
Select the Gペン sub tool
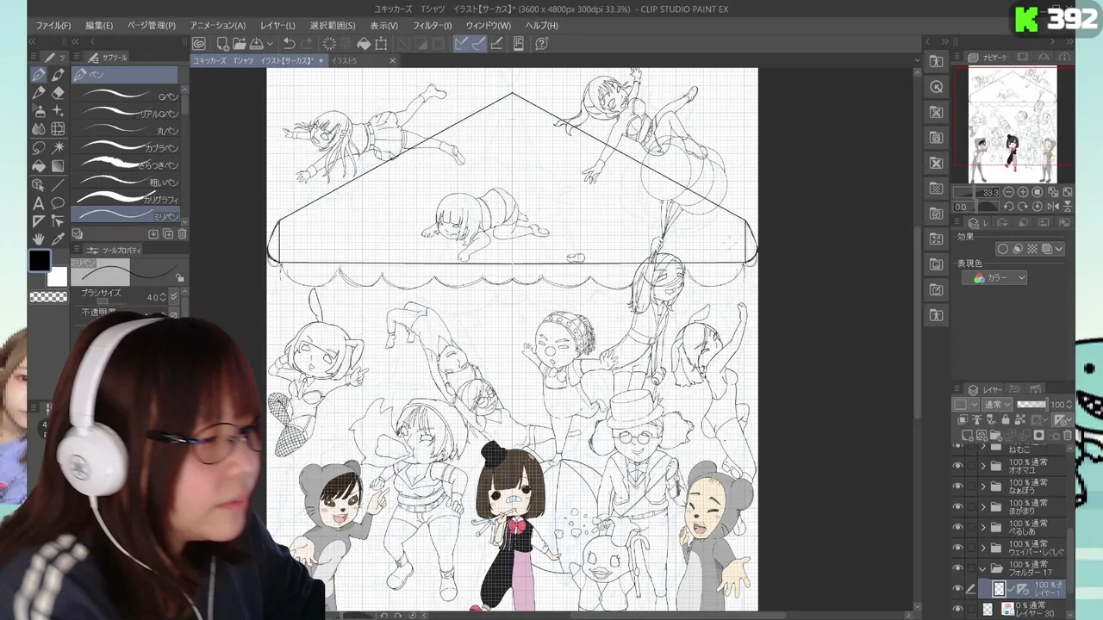pyautogui.click(x=127, y=96)
